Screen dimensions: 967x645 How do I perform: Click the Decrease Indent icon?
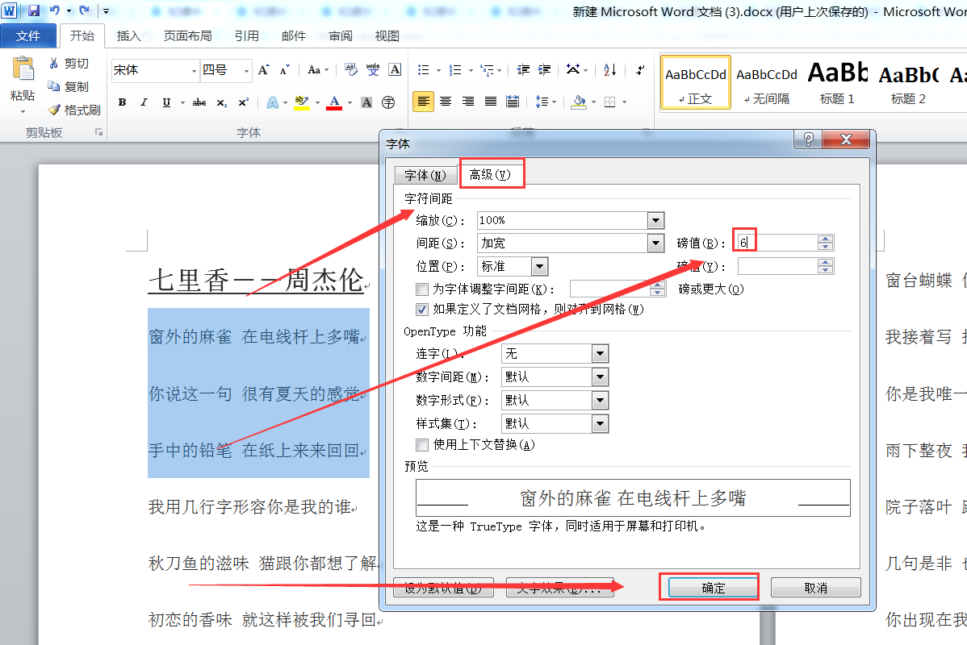[523, 69]
